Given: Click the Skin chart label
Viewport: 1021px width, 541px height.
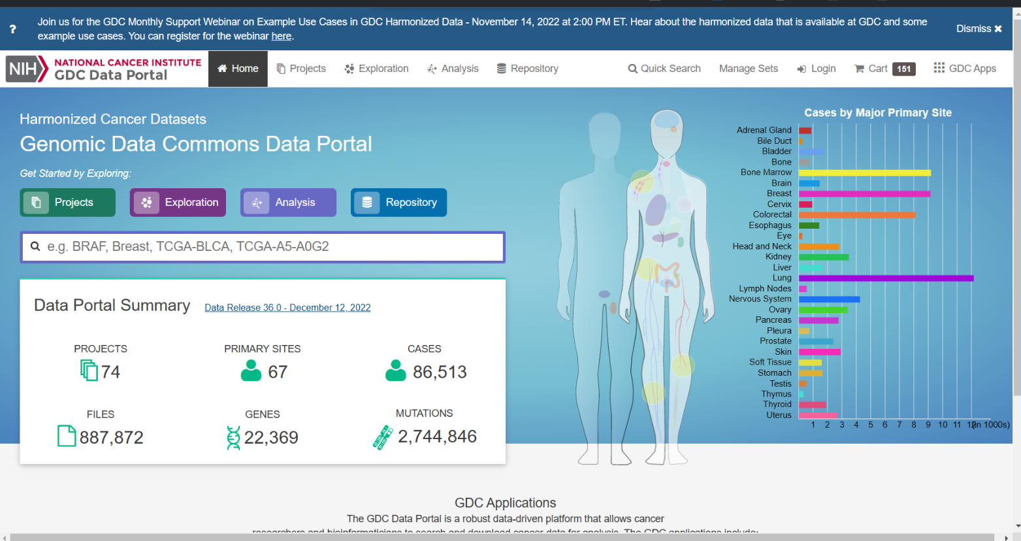Looking at the screenshot, I should (783, 352).
